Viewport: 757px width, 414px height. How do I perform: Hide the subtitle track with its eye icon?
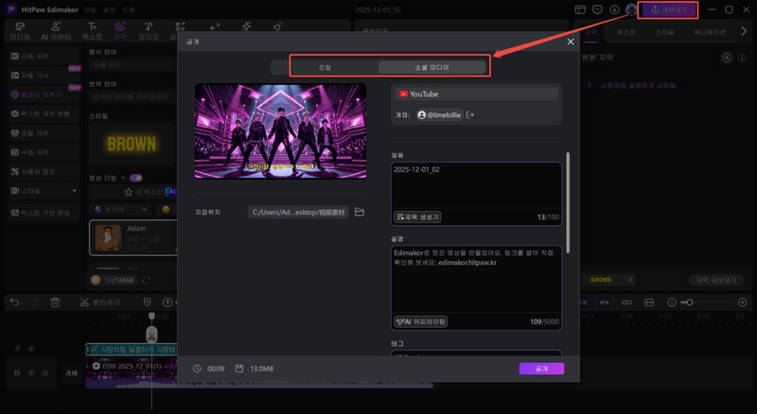click(x=31, y=349)
